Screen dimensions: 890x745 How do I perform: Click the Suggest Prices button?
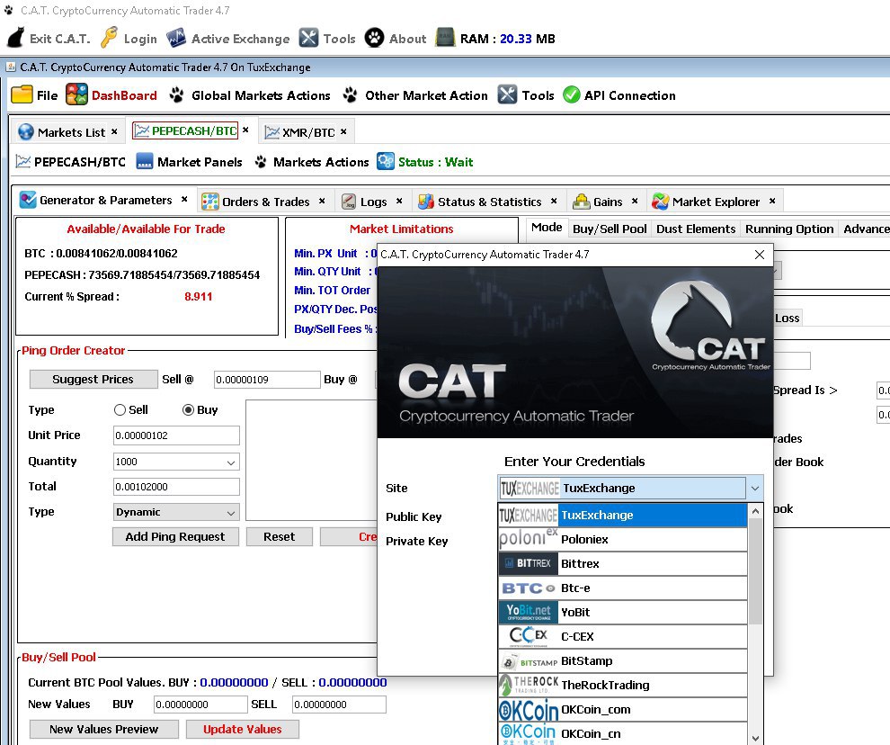[x=93, y=380]
